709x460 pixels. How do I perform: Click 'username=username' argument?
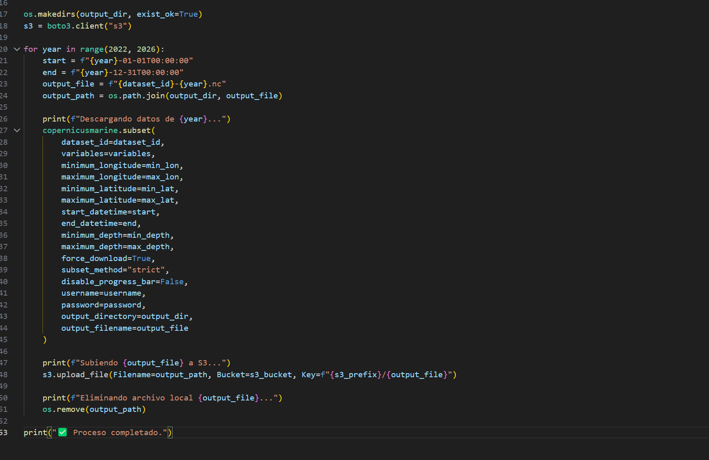click(102, 293)
